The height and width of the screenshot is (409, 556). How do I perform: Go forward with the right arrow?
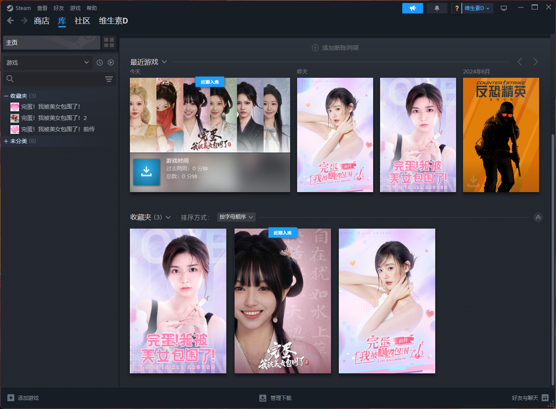tap(24, 21)
